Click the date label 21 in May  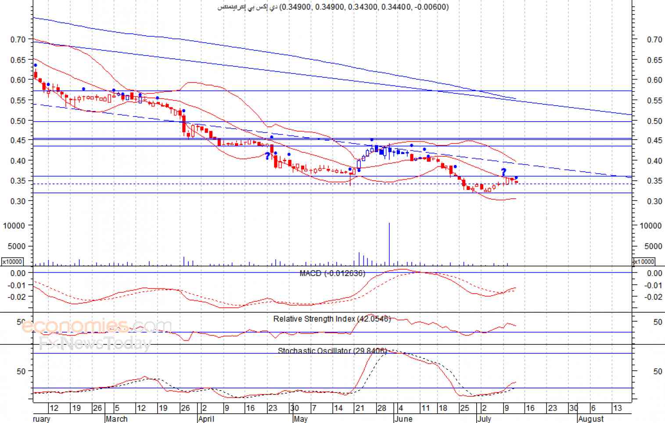[360, 408]
